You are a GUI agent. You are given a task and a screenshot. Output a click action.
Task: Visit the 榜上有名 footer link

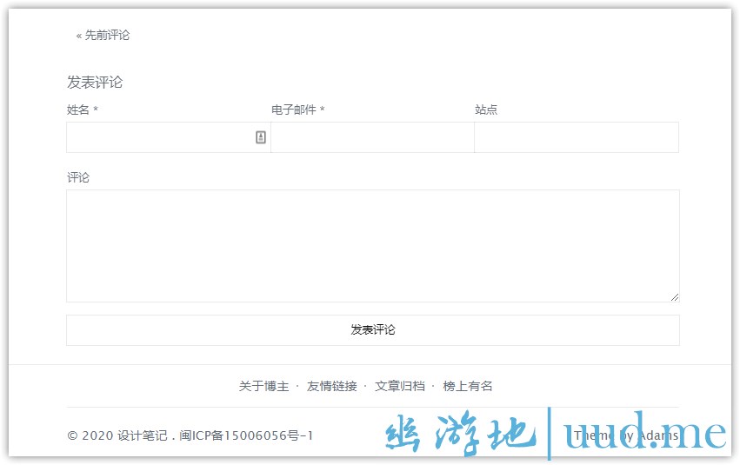click(x=468, y=386)
